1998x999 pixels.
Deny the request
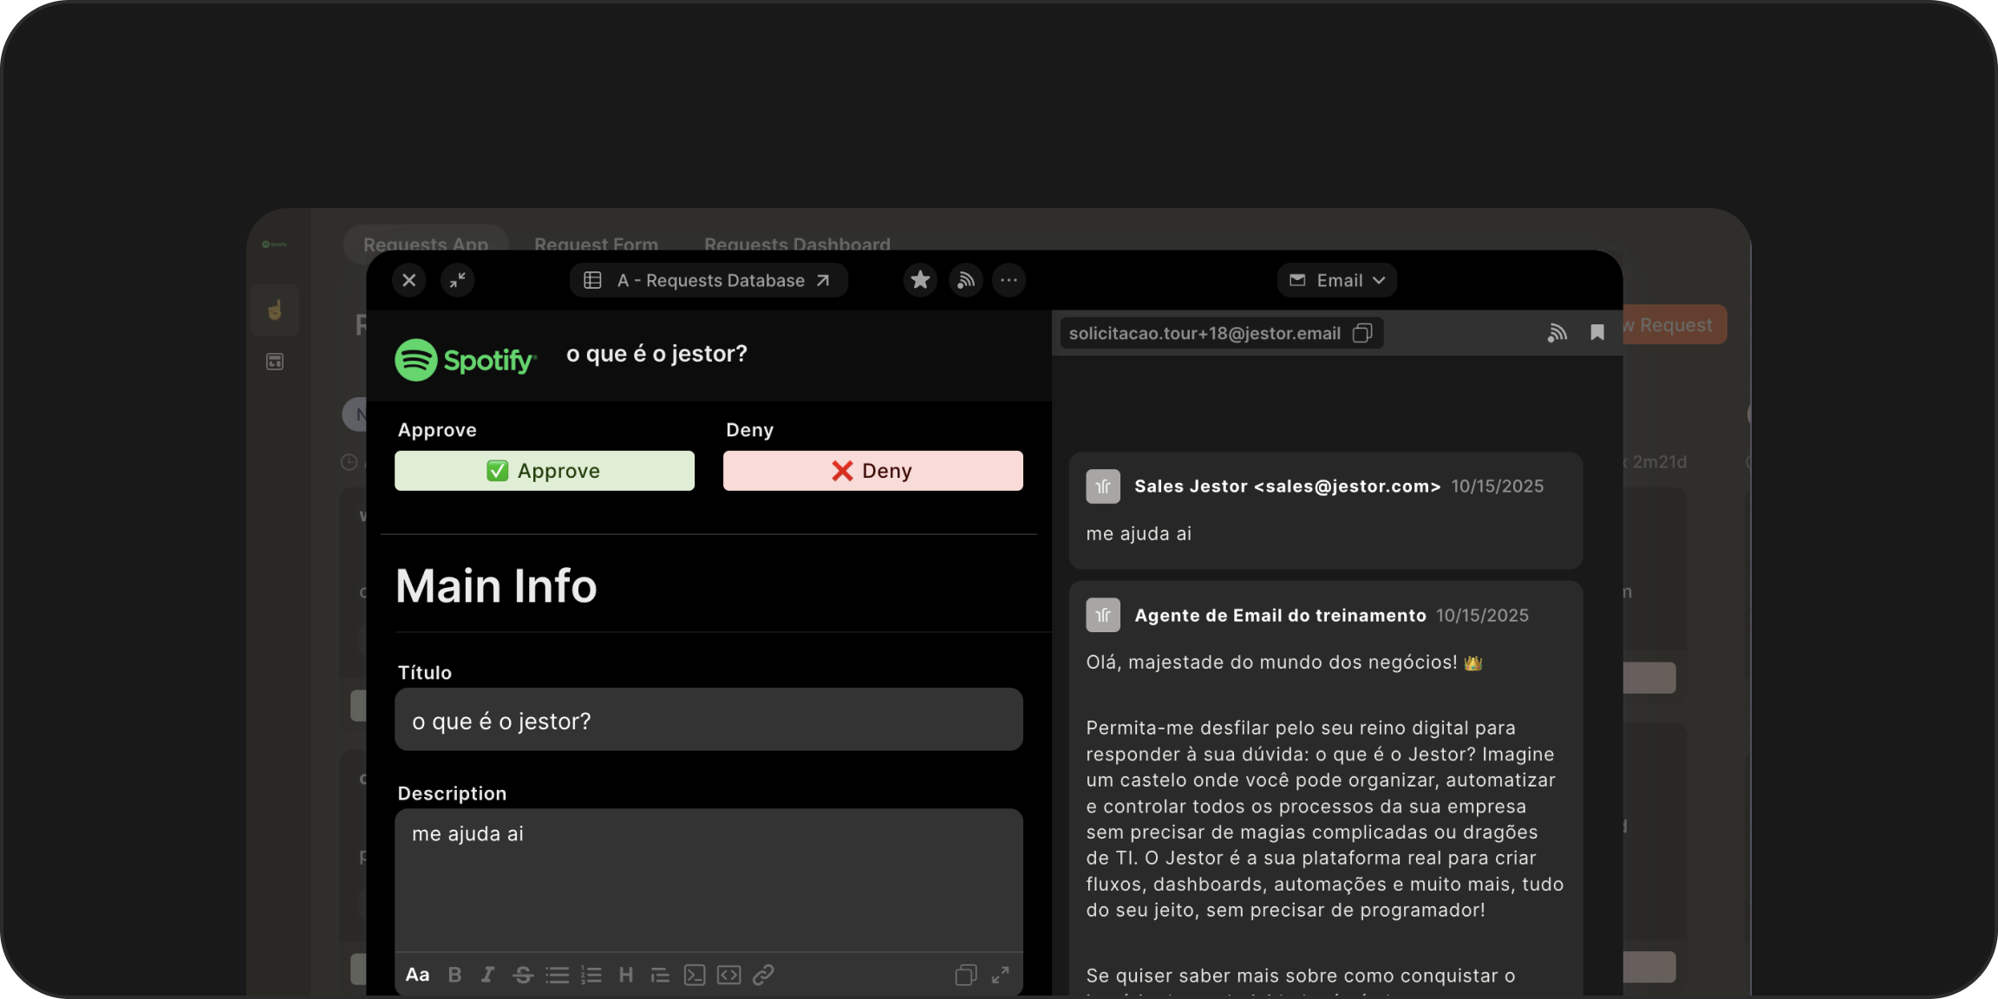872,470
